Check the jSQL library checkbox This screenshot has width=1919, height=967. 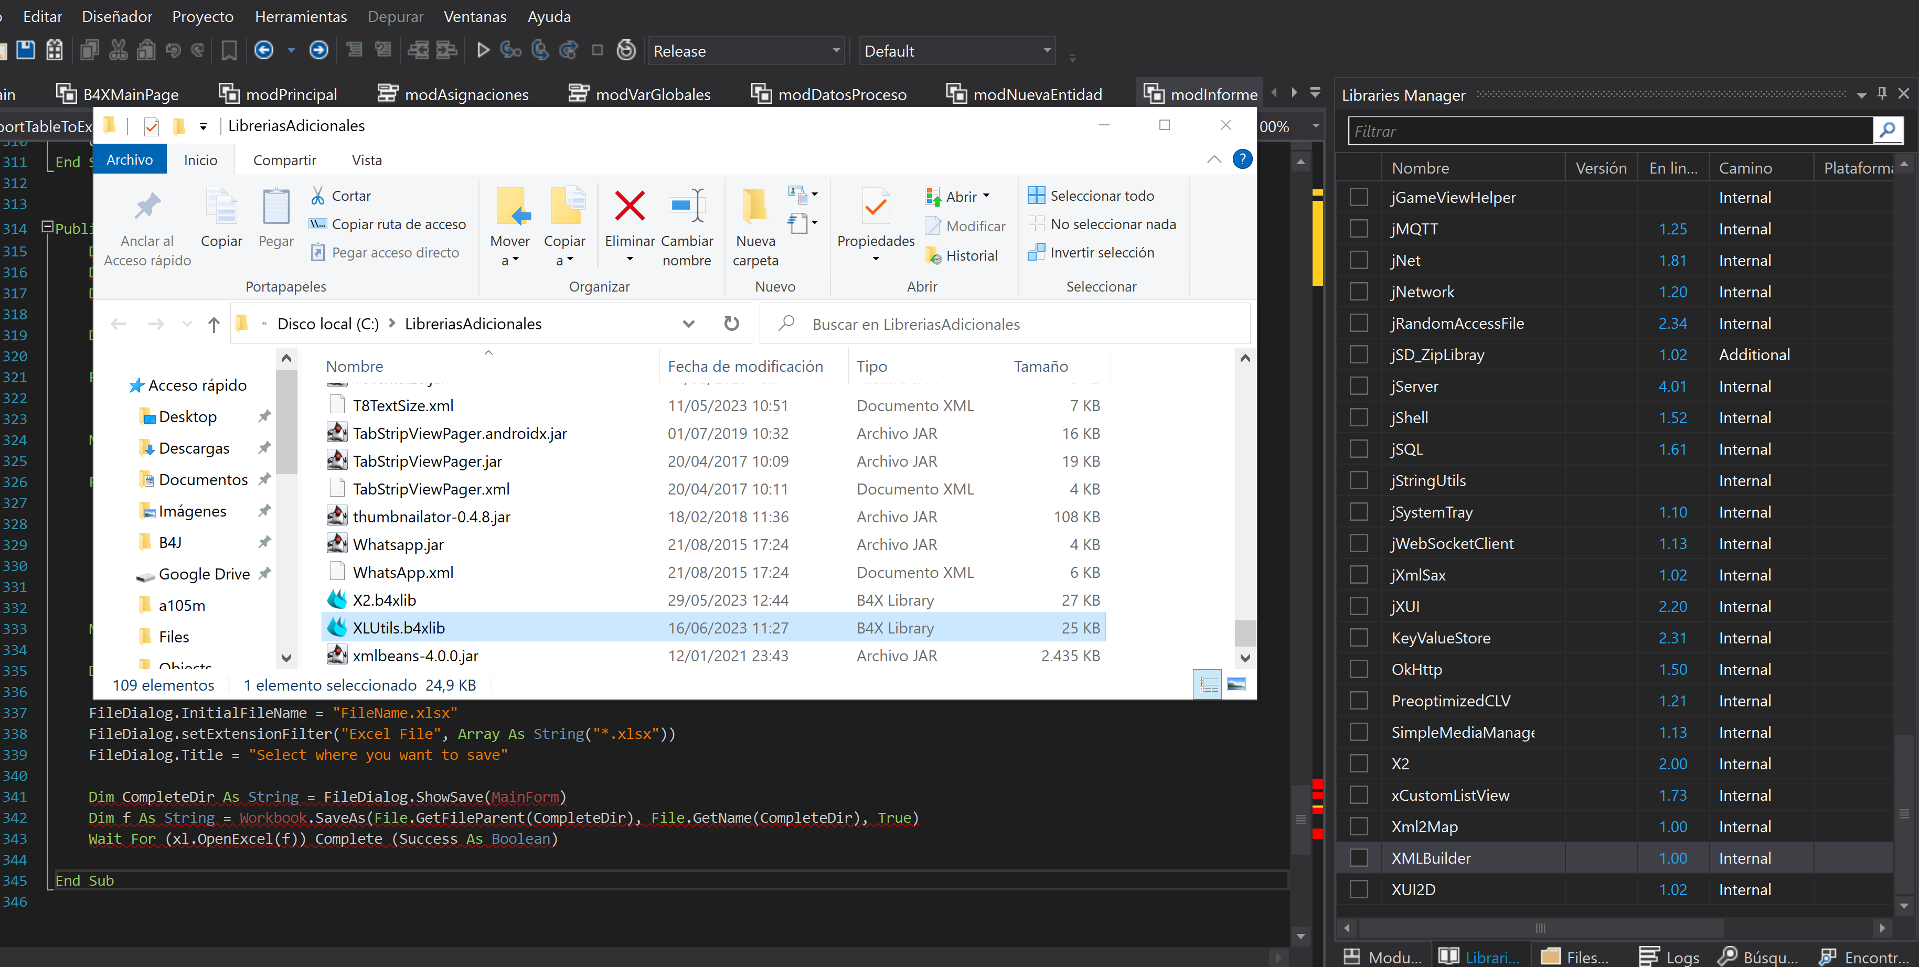1359,449
